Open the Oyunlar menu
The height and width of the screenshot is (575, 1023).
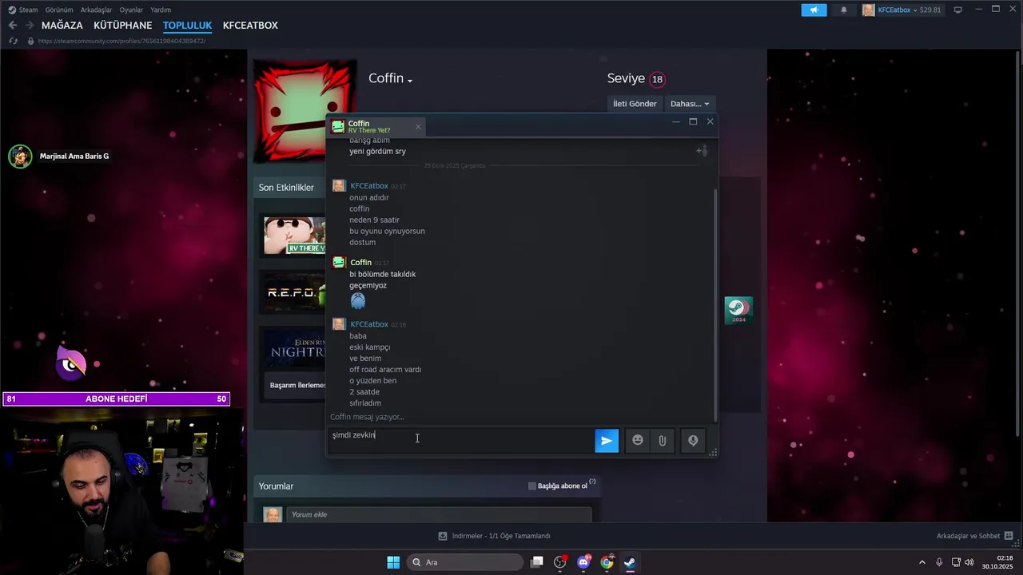pyautogui.click(x=131, y=10)
